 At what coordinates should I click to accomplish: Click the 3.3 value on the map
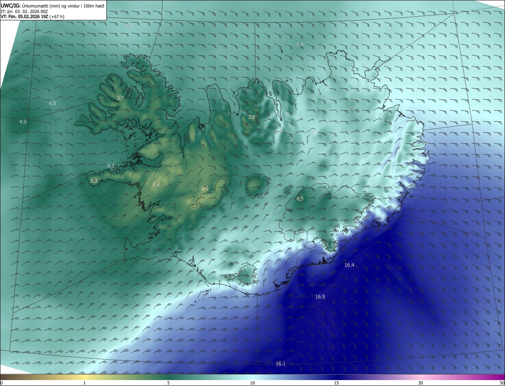(94, 181)
